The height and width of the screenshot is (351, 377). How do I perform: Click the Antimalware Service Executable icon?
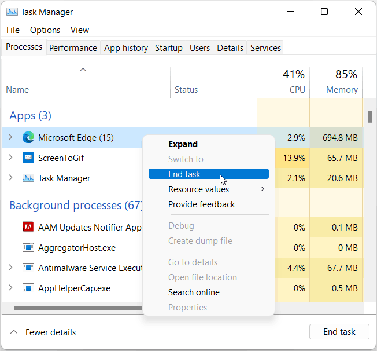(x=28, y=268)
